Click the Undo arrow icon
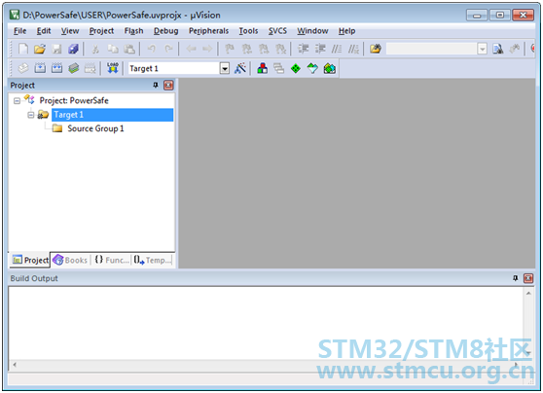The width and height of the screenshot is (543, 393). 152,49
